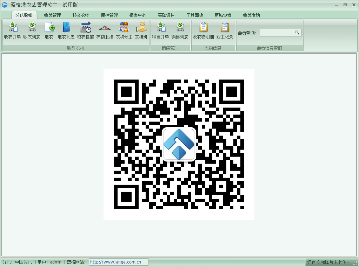Switch to the 会员管理 tab
The height and width of the screenshot is (267, 359).
[x=52, y=15]
